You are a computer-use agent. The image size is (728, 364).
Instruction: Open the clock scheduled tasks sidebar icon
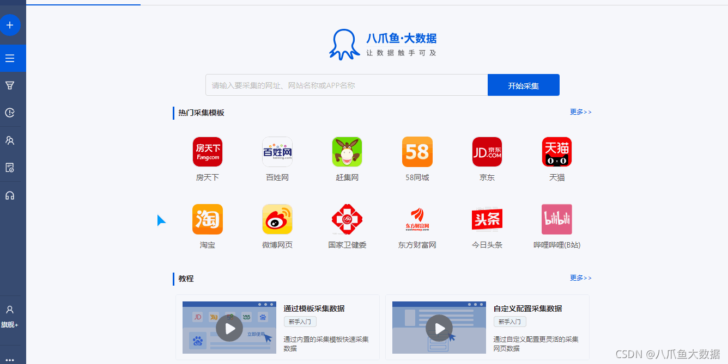point(10,113)
